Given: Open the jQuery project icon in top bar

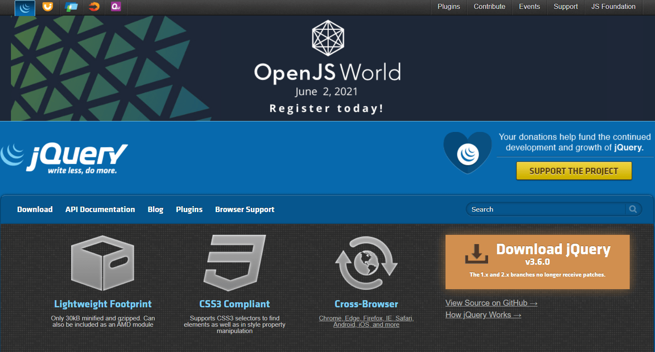Looking at the screenshot, I should (25, 7).
